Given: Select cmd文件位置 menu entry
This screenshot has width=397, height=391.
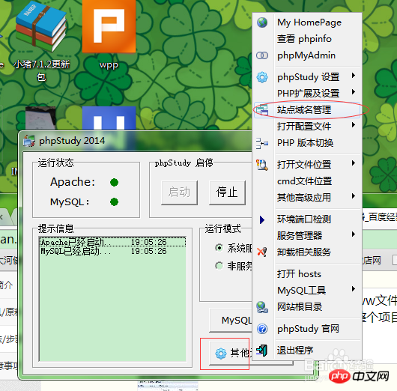Looking at the screenshot, I should [x=307, y=181].
